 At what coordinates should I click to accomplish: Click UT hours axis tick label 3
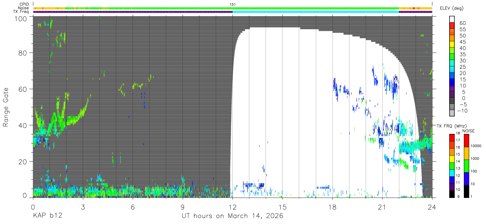pyautogui.click(x=83, y=207)
